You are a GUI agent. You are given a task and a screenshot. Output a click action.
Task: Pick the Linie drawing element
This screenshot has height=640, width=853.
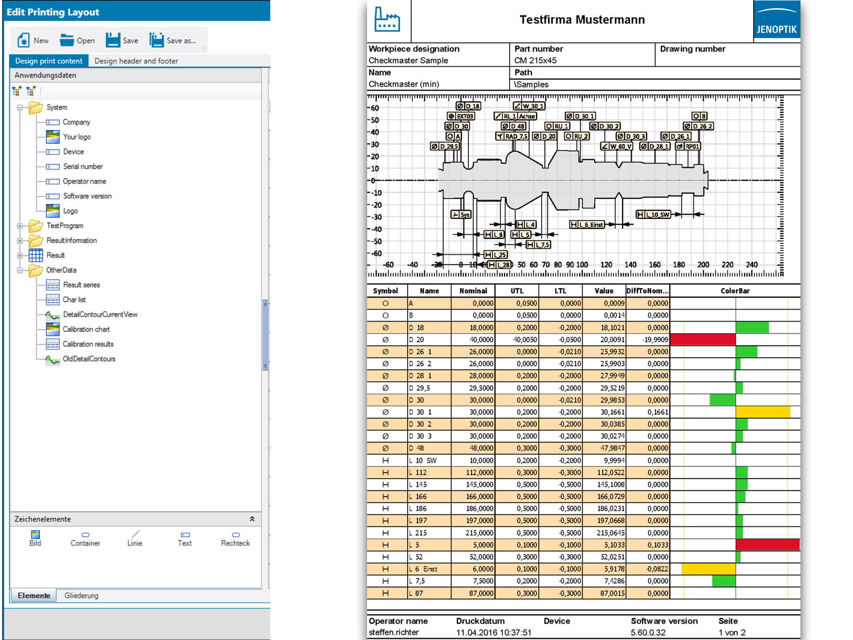(x=135, y=538)
